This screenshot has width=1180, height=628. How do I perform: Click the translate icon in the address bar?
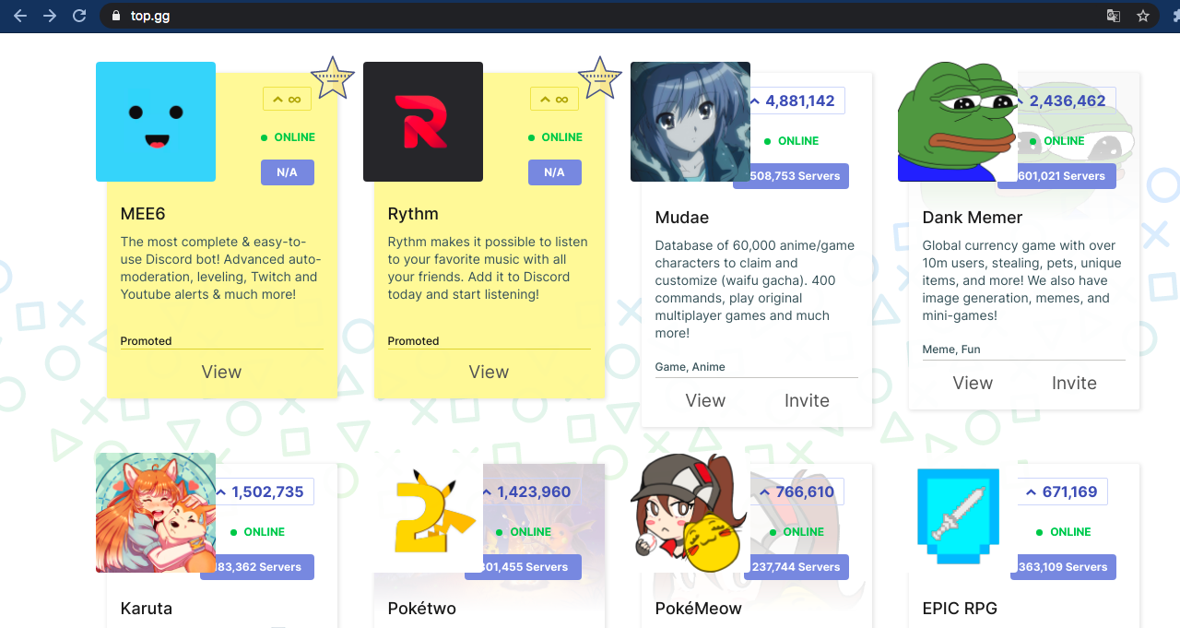(1113, 16)
